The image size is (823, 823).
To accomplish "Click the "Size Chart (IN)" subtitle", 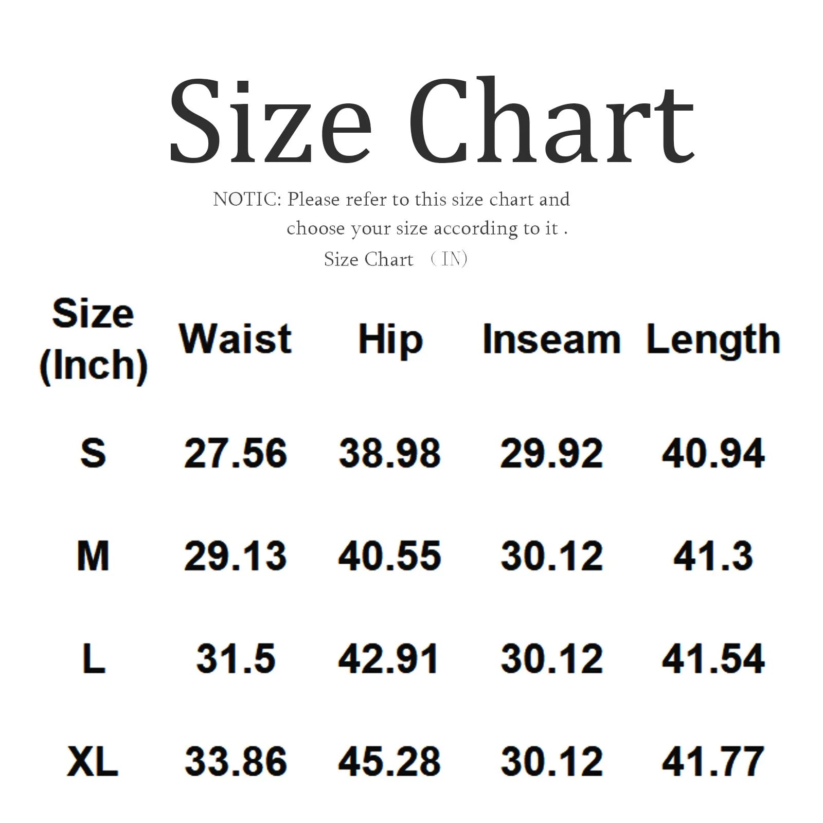I will tap(395, 259).
